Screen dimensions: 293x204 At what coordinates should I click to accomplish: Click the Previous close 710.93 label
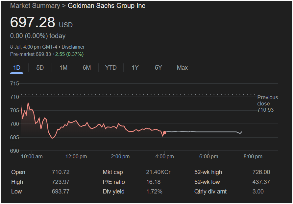point(267,103)
